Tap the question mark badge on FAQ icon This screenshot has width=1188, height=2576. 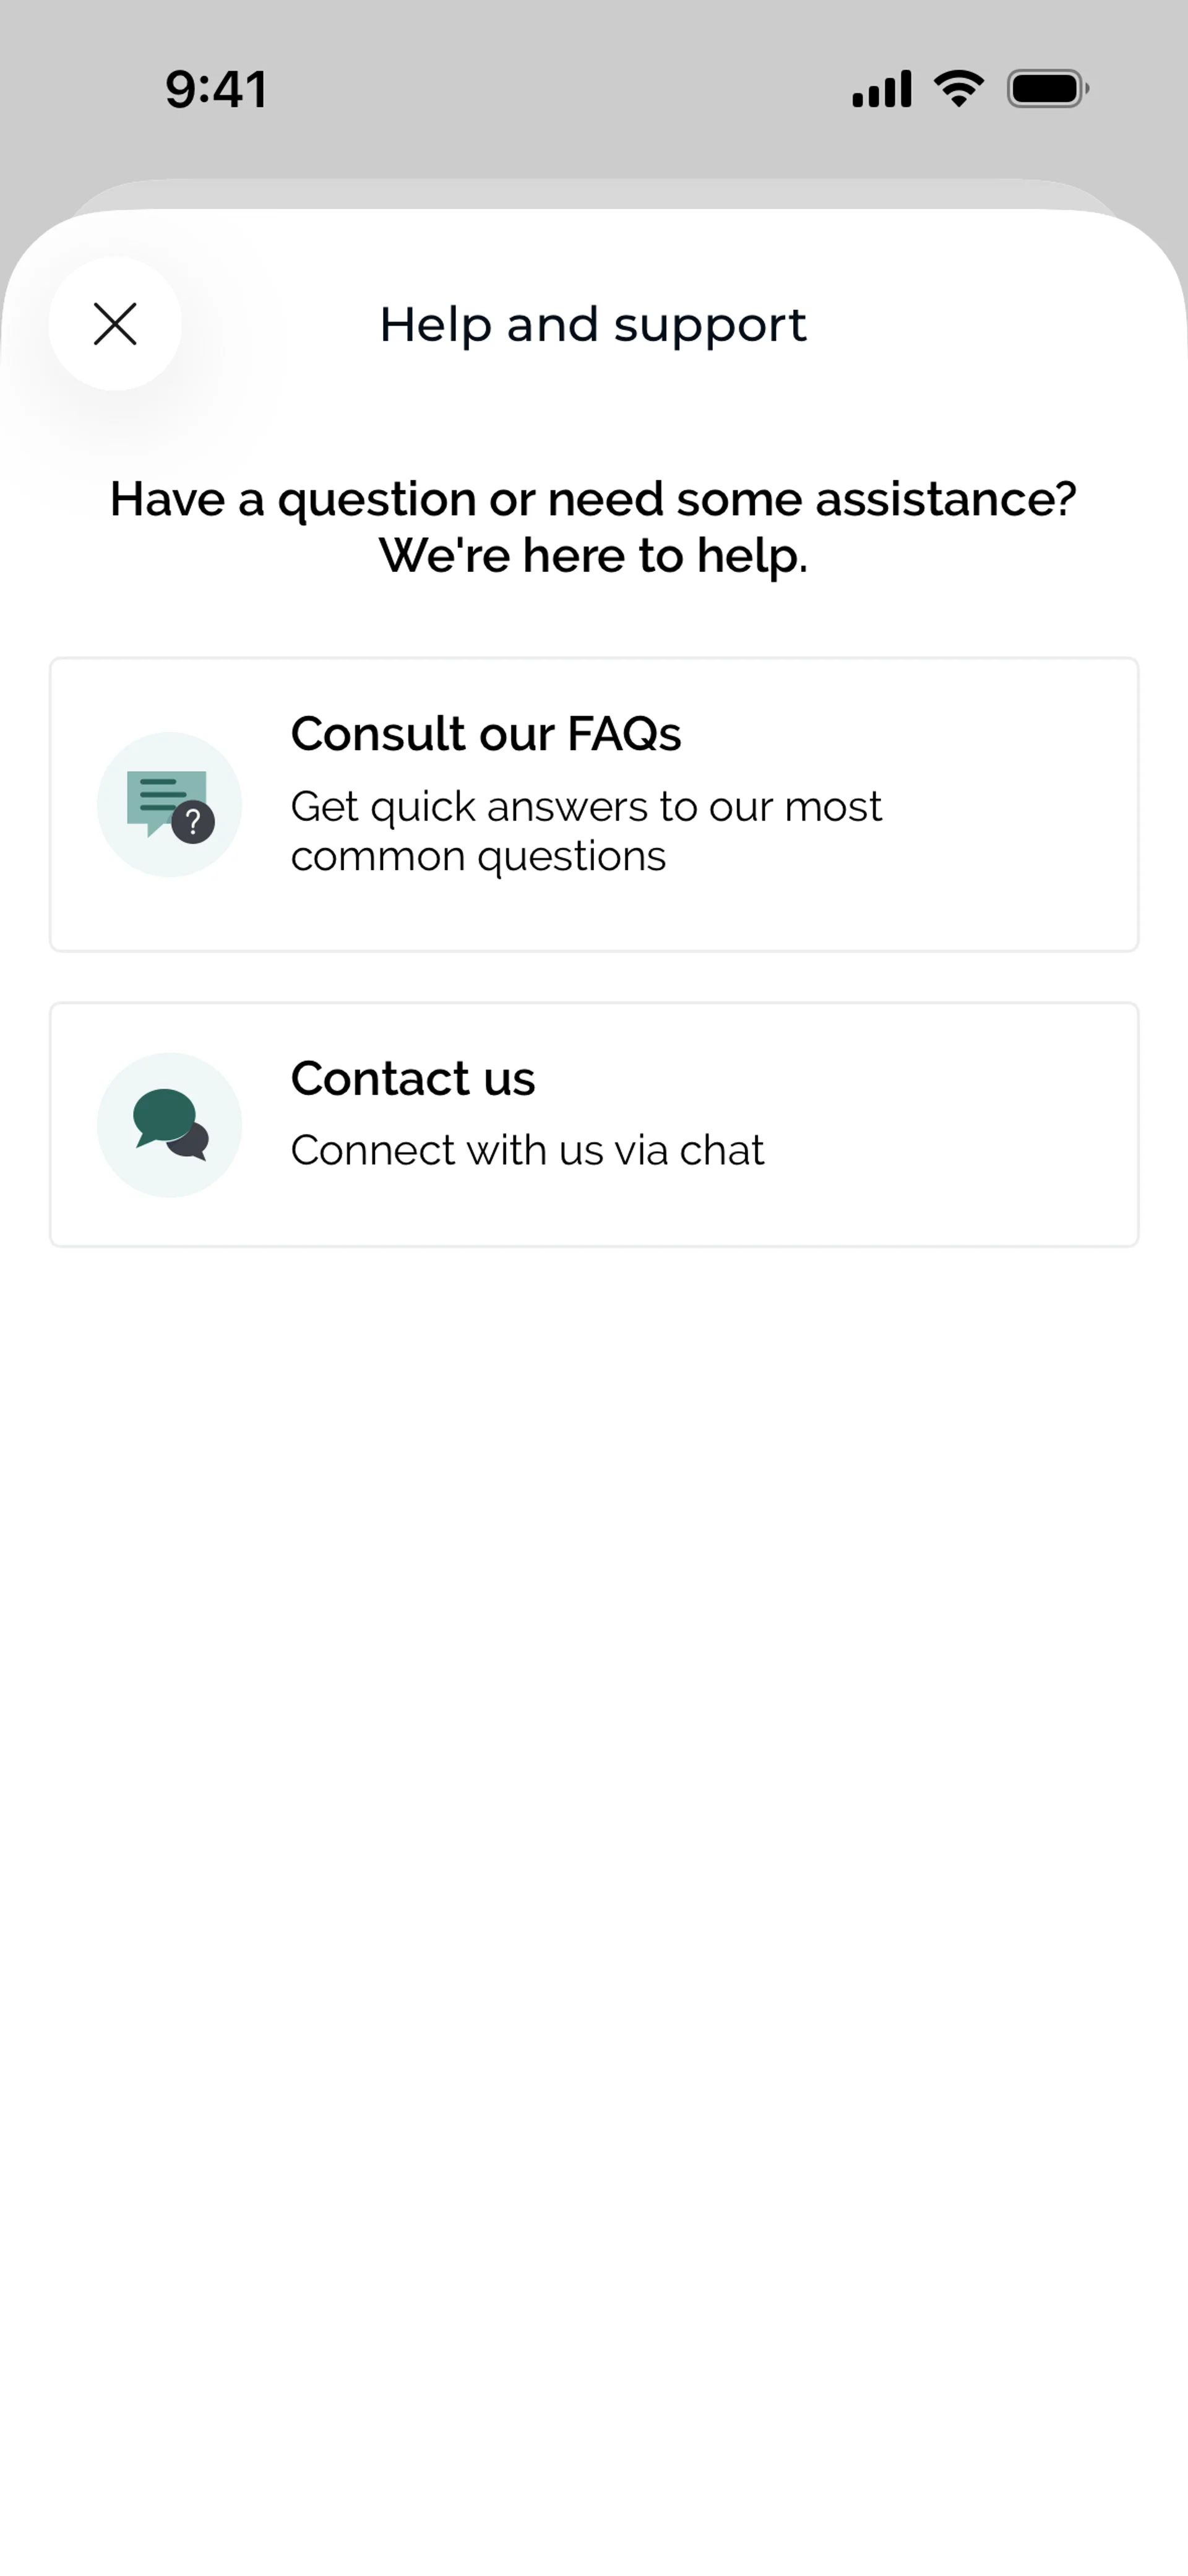[193, 823]
